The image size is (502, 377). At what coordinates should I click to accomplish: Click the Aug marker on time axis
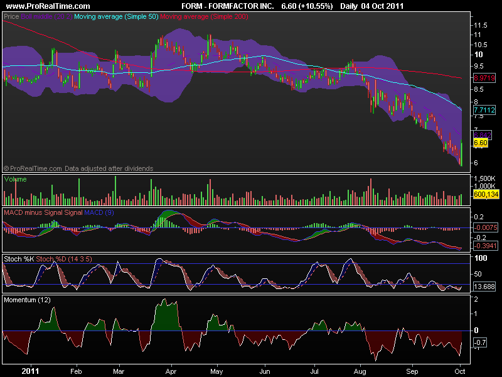coord(360,371)
